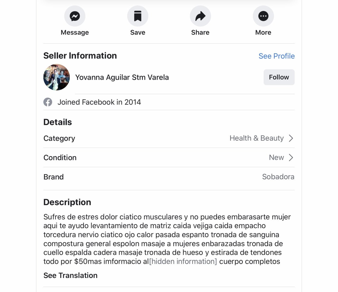
Task: Follow the seller with the Follow button
Action: [279, 77]
